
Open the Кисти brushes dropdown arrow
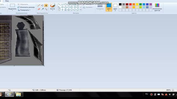(53, 10)
